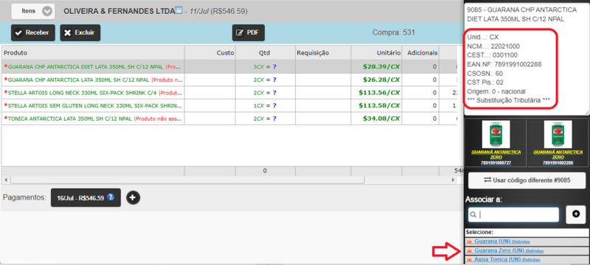Click the Qtd column header
This screenshot has height=265, width=590.
tap(265, 53)
